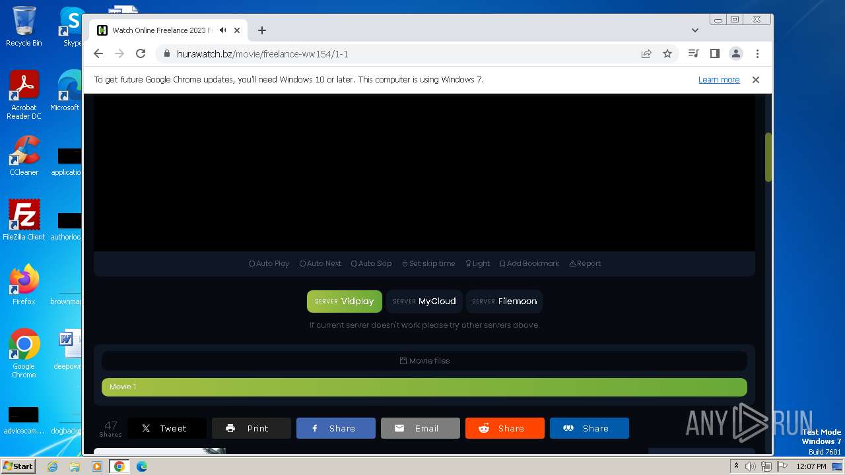Click the black video player area

(424, 173)
